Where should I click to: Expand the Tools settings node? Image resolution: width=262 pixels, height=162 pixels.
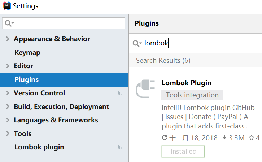[x=8, y=134]
